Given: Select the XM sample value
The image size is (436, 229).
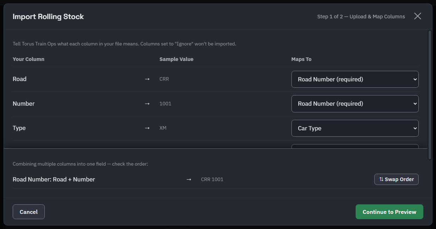Looking at the screenshot, I should (163, 128).
